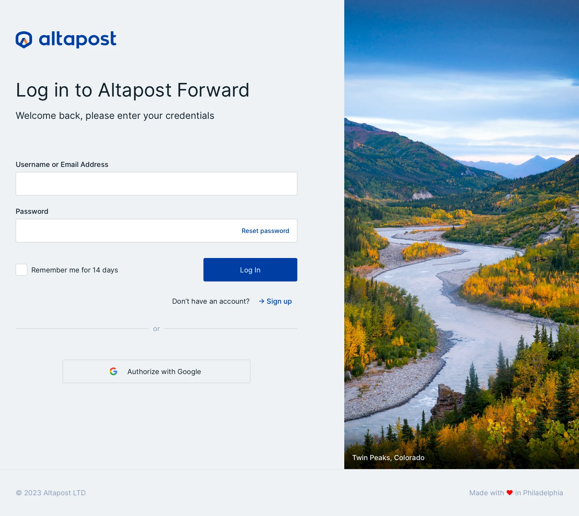Click the 'Log in to Altapost Forward' heading

(132, 90)
